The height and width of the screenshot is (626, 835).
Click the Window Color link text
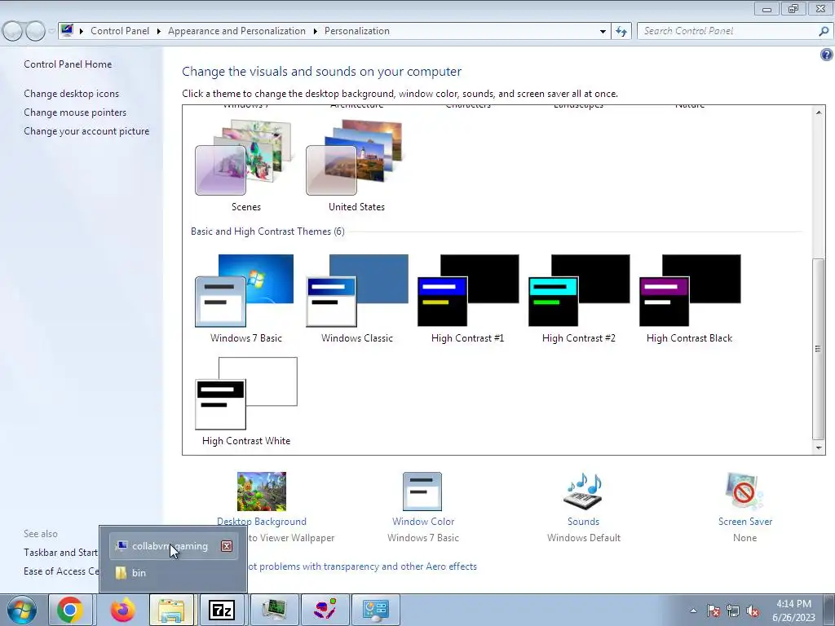[423, 522]
